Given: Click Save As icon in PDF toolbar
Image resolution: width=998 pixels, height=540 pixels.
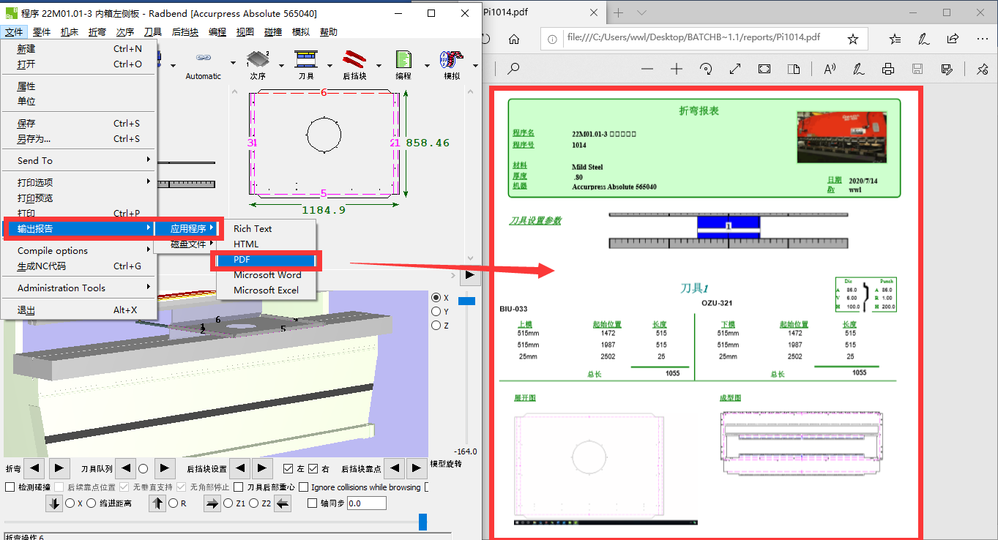Looking at the screenshot, I should coord(947,69).
